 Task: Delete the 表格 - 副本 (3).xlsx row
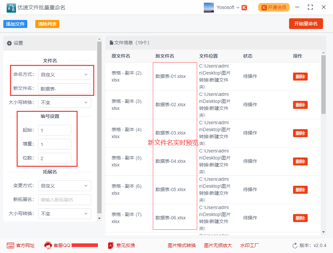[300, 105]
